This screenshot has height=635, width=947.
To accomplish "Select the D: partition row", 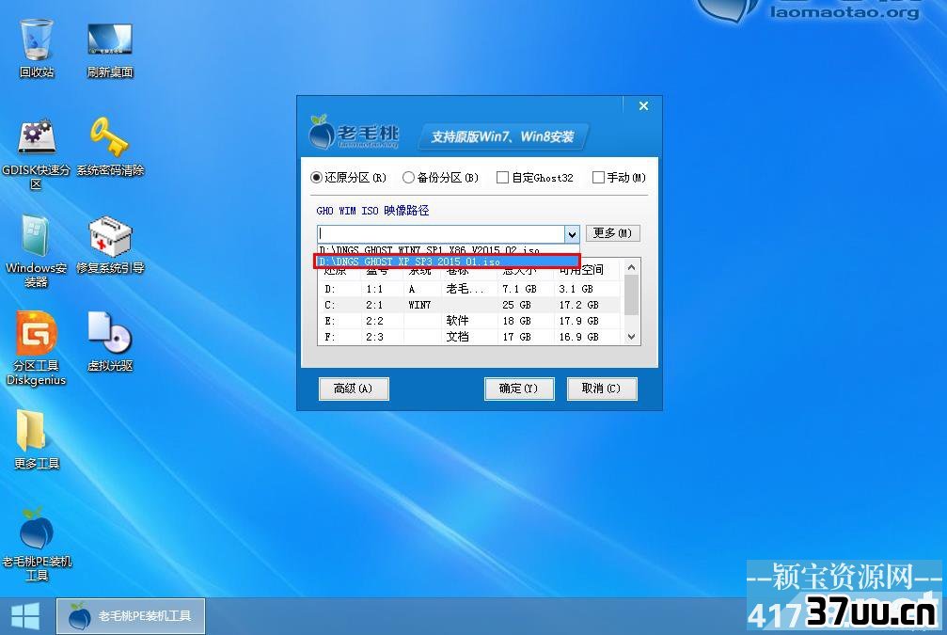I will click(x=469, y=289).
